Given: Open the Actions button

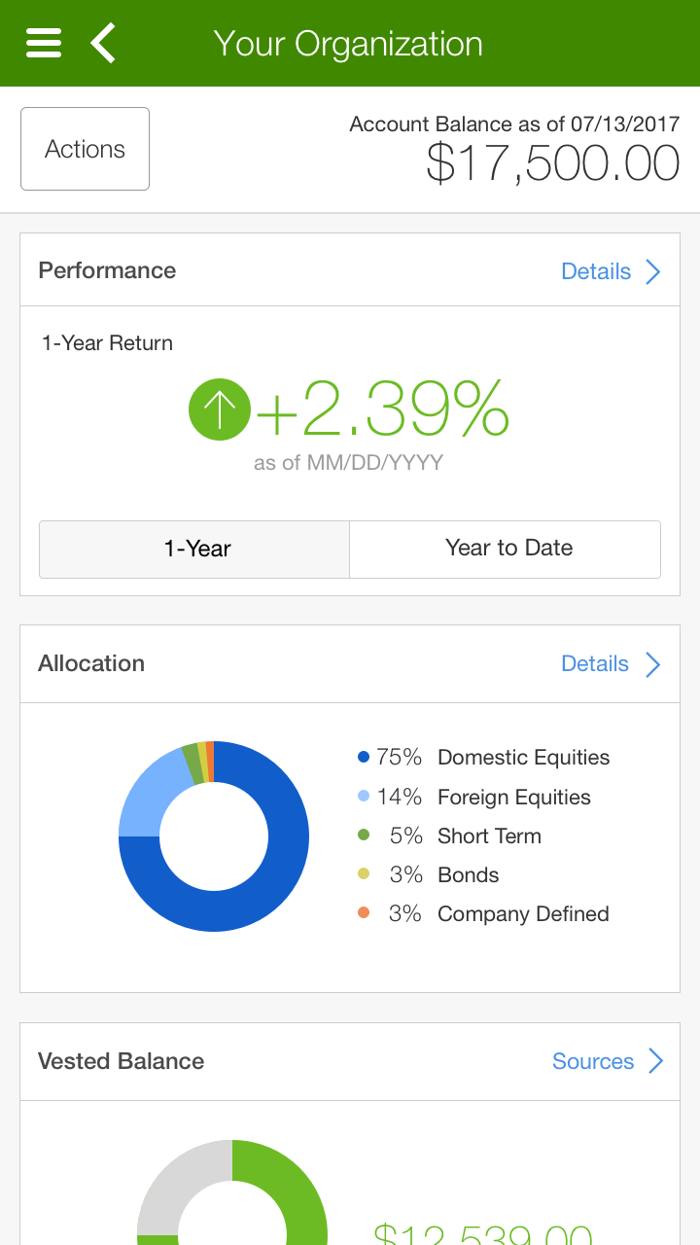Looking at the screenshot, I should click(86, 149).
